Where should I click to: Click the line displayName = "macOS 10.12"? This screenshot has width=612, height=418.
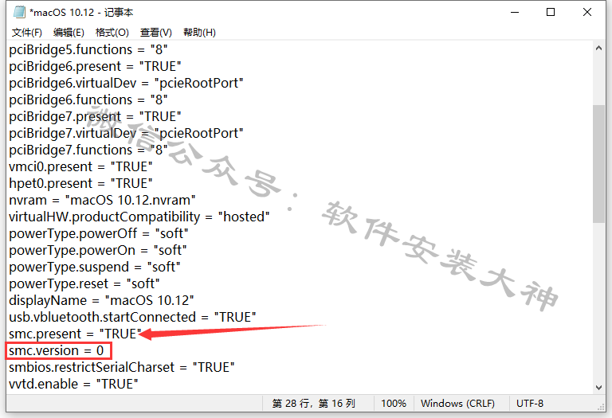point(101,301)
